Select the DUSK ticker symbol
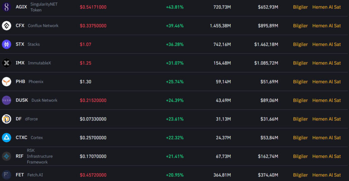This screenshot has height=181, width=349. click(x=22, y=100)
